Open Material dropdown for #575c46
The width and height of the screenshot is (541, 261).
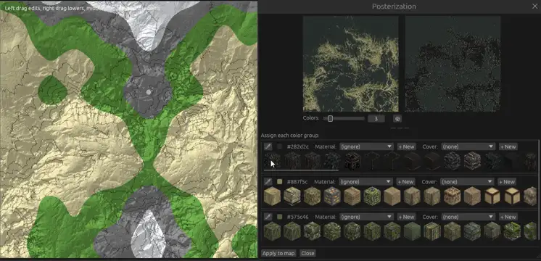[366, 217]
